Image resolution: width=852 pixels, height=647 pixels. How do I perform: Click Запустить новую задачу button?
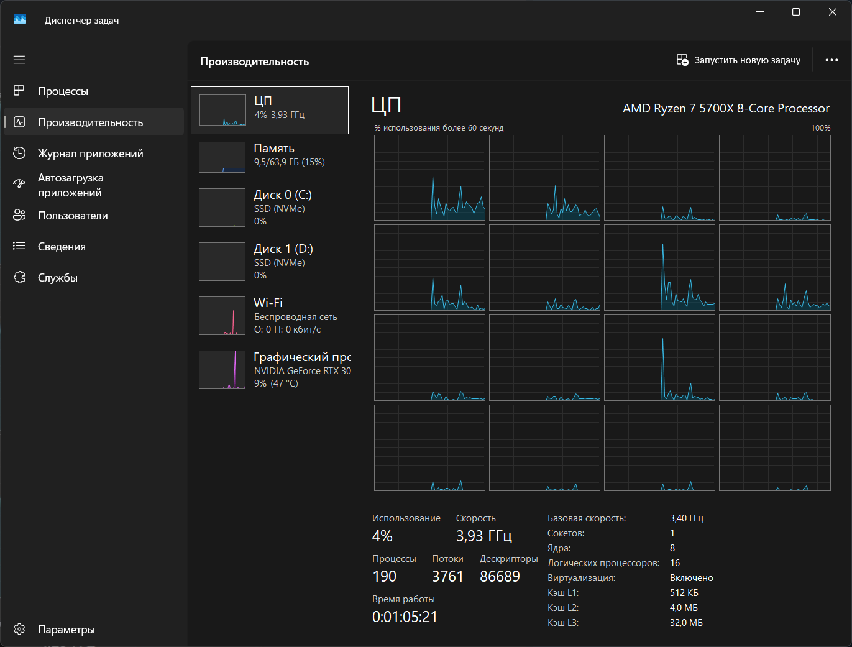[738, 60]
